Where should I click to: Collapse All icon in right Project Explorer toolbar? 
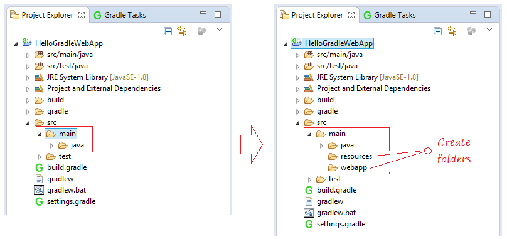click(437, 31)
